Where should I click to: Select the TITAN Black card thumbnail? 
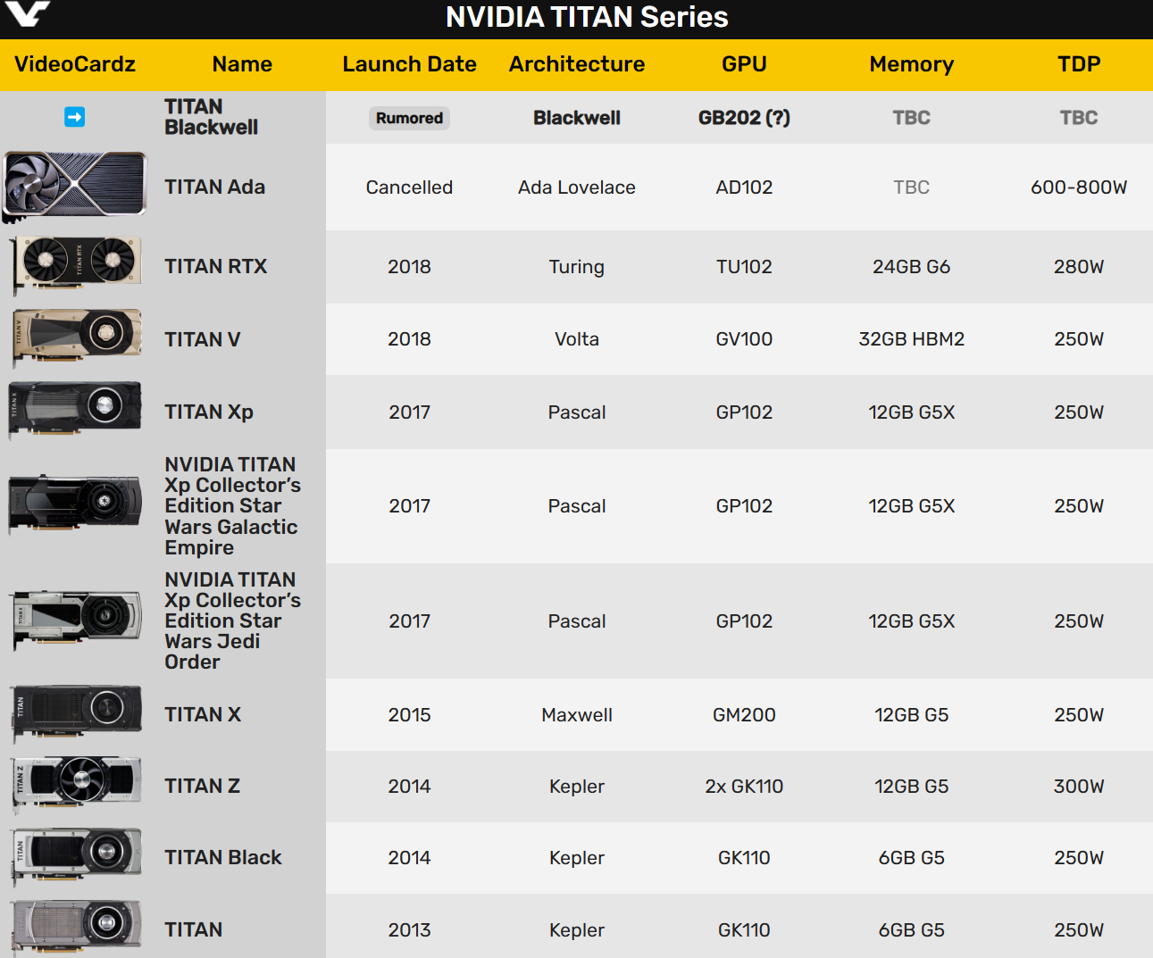click(x=77, y=856)
